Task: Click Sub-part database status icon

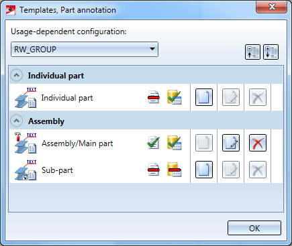Action: (175, 170)
